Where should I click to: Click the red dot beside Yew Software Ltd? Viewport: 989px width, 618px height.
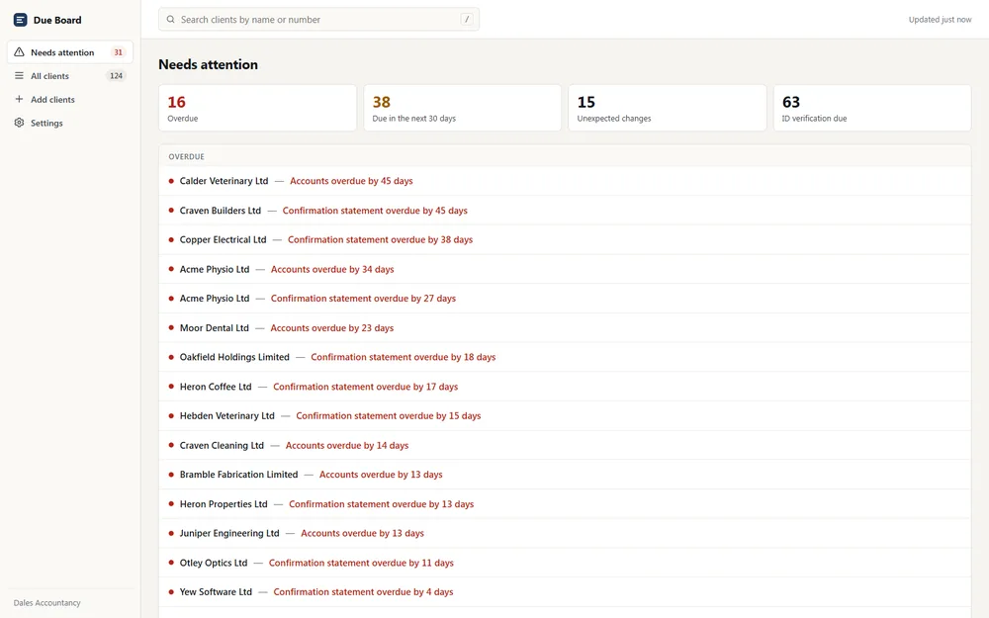(171, 591)
